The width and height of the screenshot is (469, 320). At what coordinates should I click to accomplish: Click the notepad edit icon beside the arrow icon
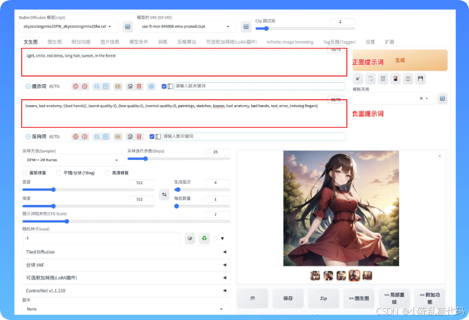pyautogui.click(x=370, y=79)
